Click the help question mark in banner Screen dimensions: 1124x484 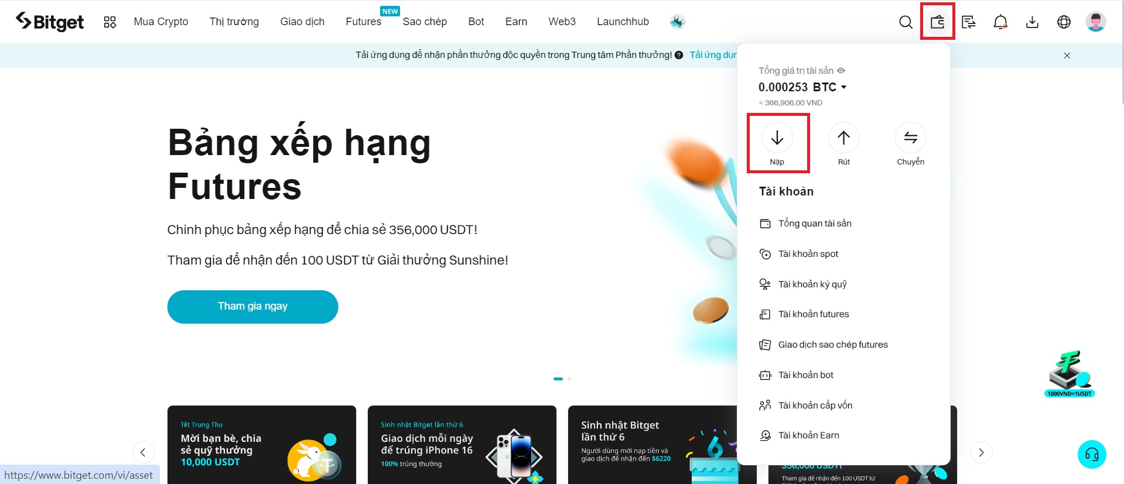679,55
